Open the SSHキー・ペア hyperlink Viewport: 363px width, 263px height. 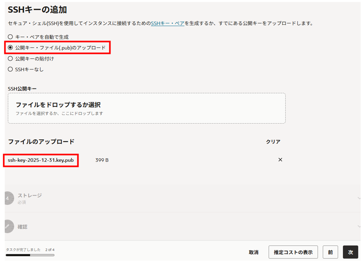coord(167,23)
